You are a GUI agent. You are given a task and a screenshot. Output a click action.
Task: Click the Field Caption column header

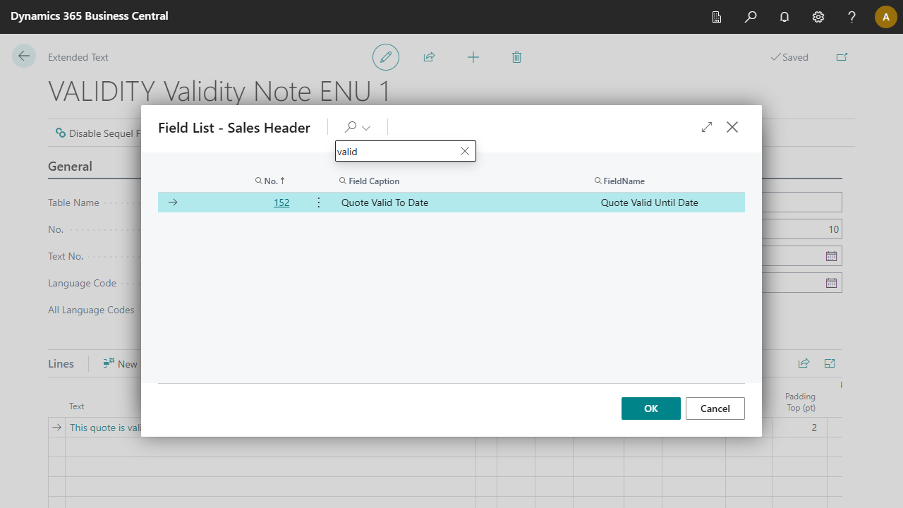click(374, 181)
